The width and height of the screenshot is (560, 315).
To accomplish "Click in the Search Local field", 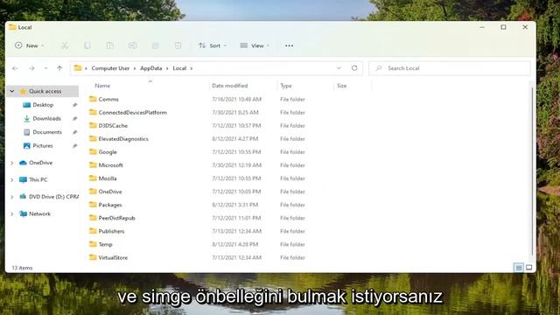I will pyautogui.click(x=450, y=68).
